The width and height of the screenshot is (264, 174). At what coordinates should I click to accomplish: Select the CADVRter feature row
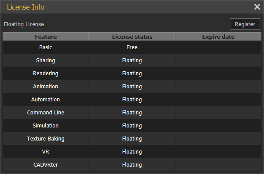[46, 165]
